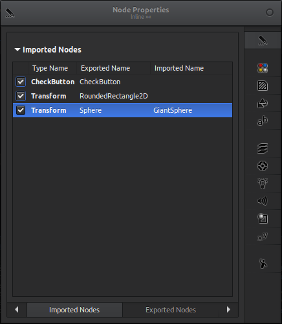
Task: Switch to the Exported Nodes tab
Action: click(171, 310)
